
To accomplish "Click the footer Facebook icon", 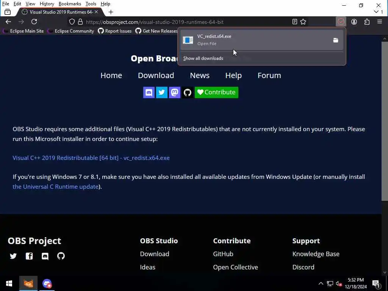I will (29, 256).
